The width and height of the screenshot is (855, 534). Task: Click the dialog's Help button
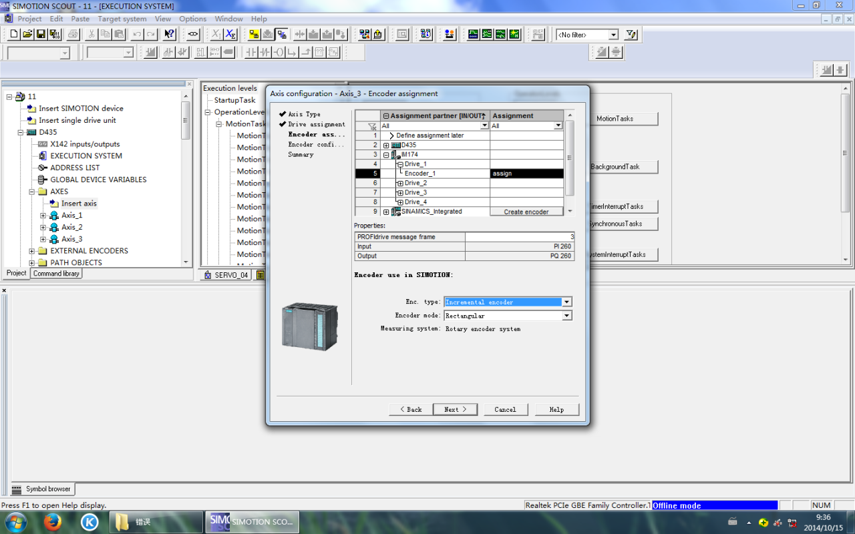(x=556, y=409)
